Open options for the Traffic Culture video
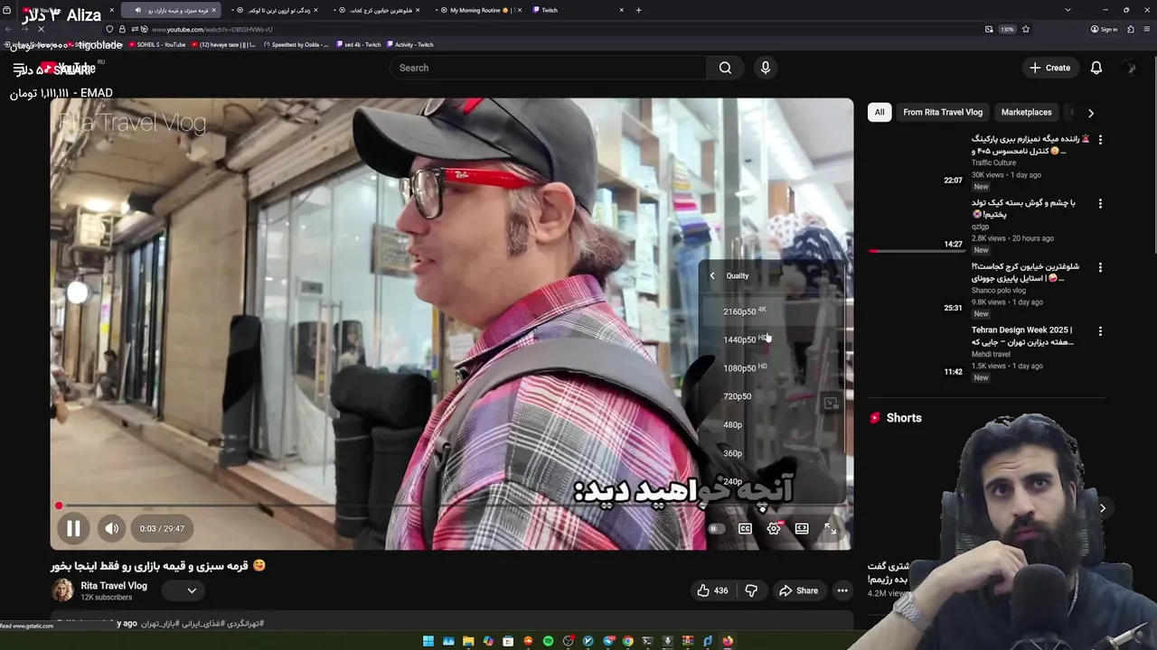 [x=1100, y=140]
